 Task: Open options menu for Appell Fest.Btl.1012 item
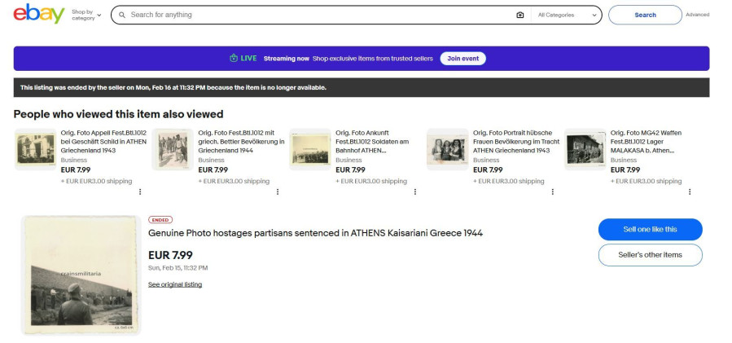point(140,192)
